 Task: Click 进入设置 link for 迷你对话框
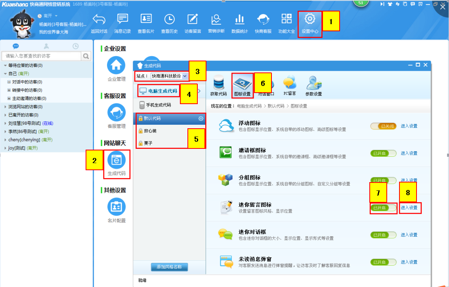tap(409, 235)
